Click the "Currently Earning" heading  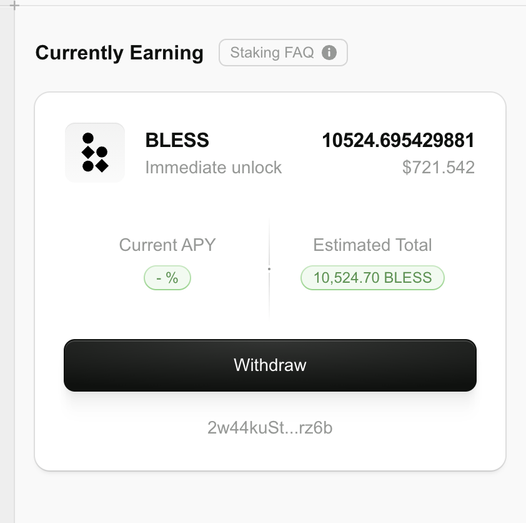pyautogui.click(x=119, y=53)
